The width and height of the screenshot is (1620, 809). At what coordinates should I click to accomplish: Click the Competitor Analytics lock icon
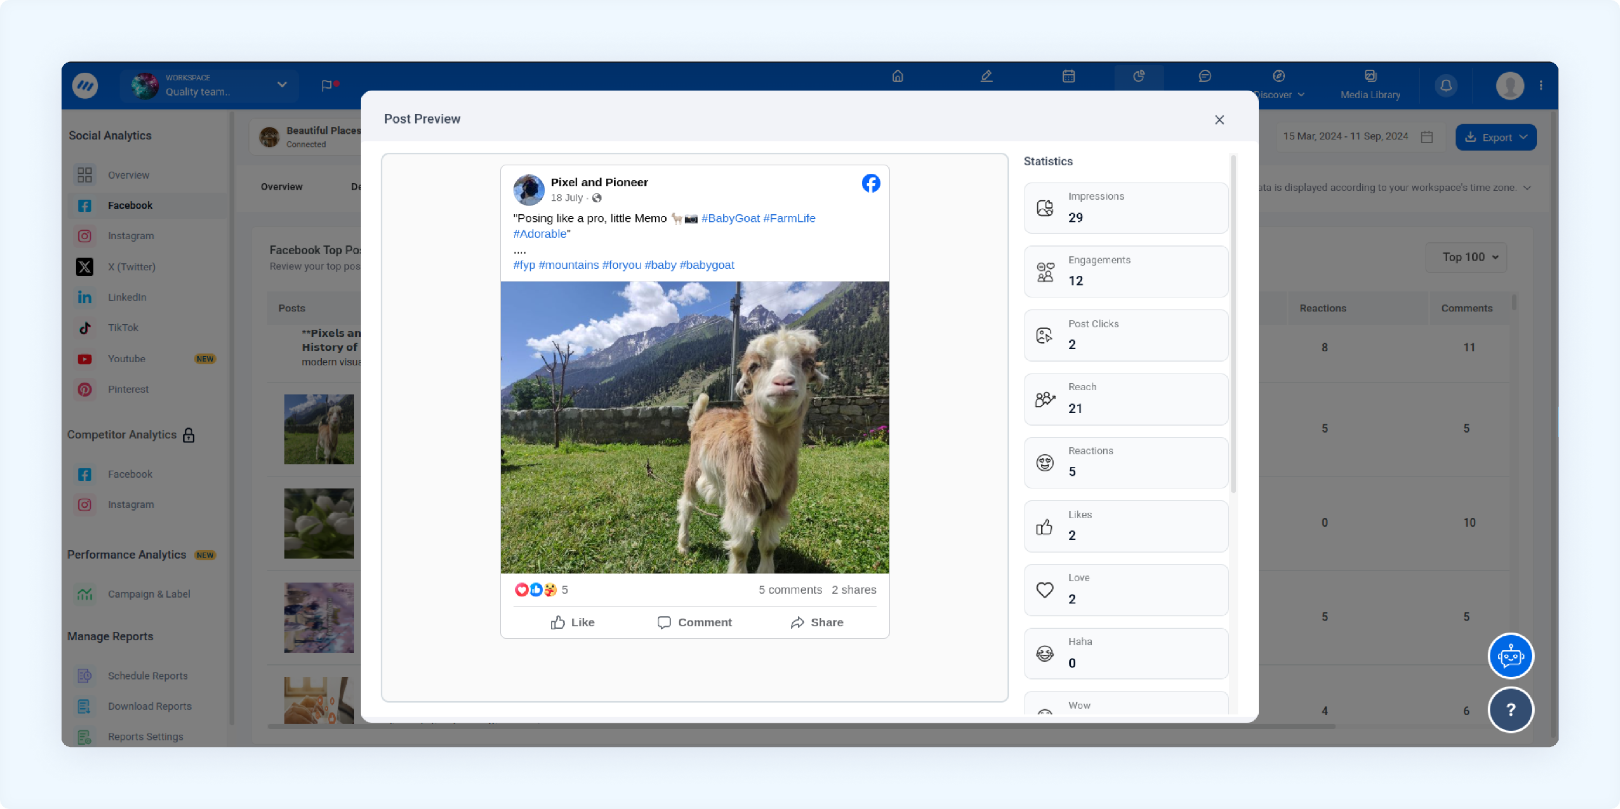[x=188, y=435]
